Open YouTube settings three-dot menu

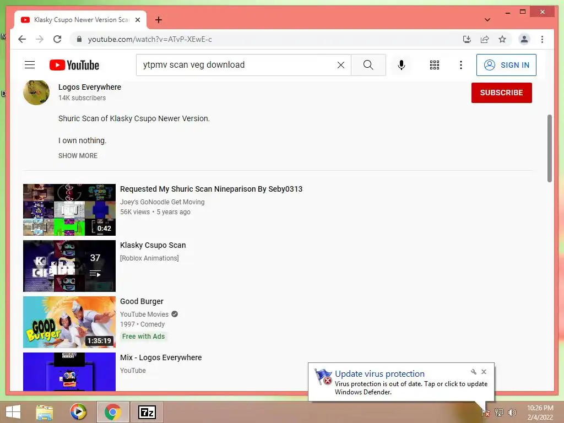pyautogui.click(x=461, y=65)
